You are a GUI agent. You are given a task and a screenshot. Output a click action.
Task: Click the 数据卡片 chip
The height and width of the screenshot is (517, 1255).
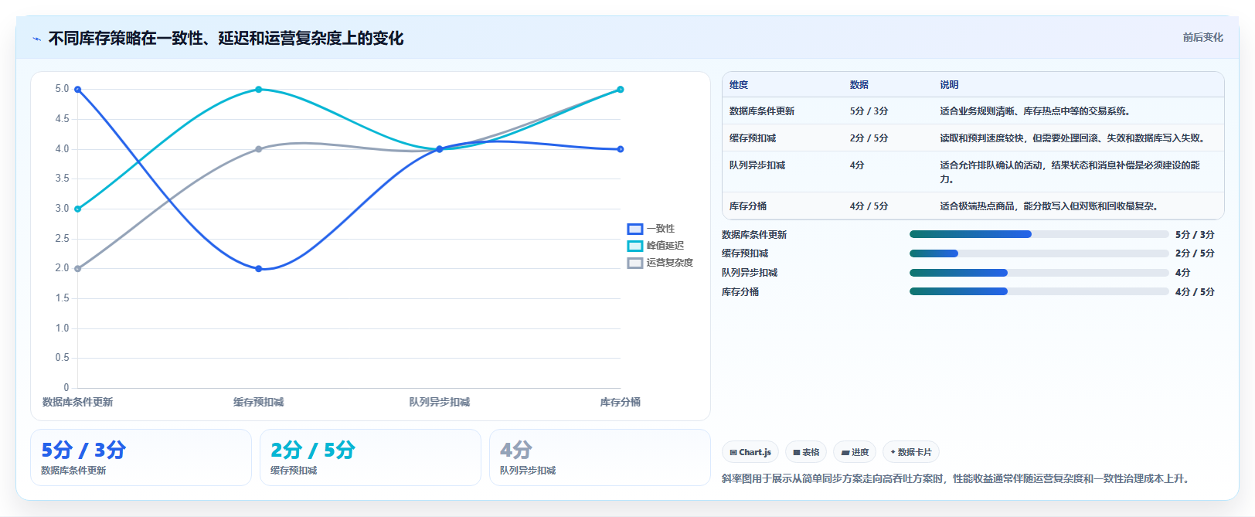pos(911,452)
